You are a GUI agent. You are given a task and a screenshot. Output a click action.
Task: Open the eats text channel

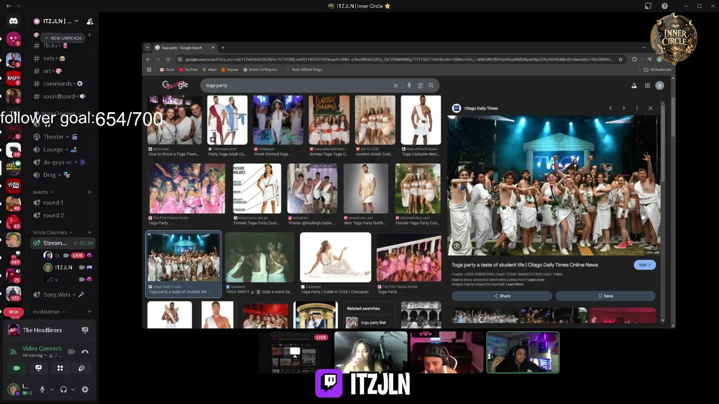[x=62, y=58]
